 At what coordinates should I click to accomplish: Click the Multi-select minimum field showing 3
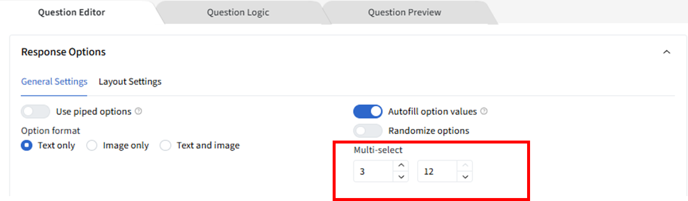[373, 172]
